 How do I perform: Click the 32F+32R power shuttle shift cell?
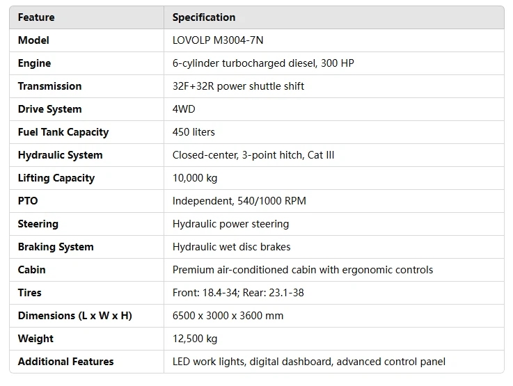click(x=238, y=86)
